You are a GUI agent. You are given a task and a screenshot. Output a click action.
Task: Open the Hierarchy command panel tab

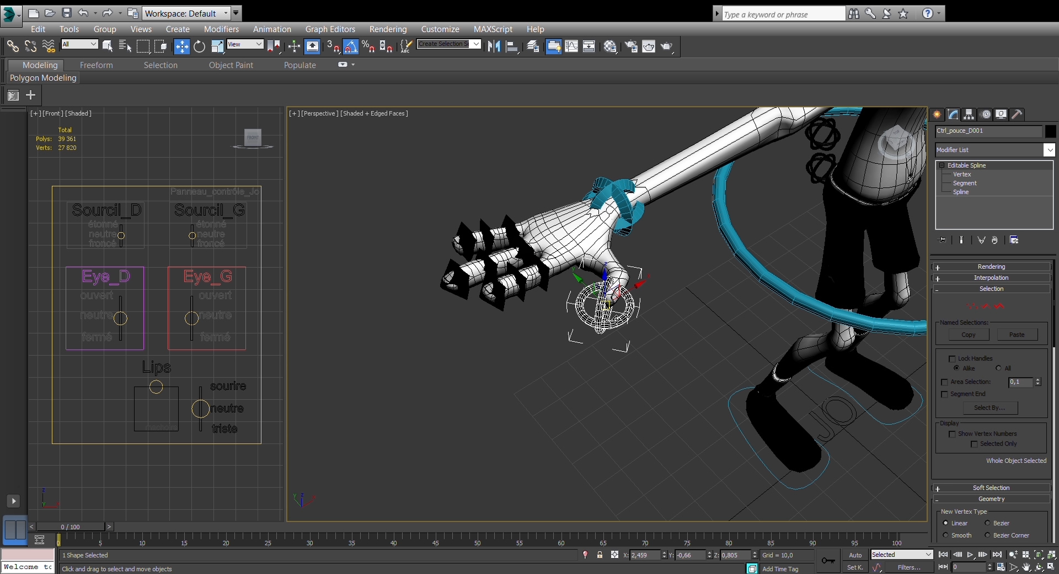coord(969,114)
